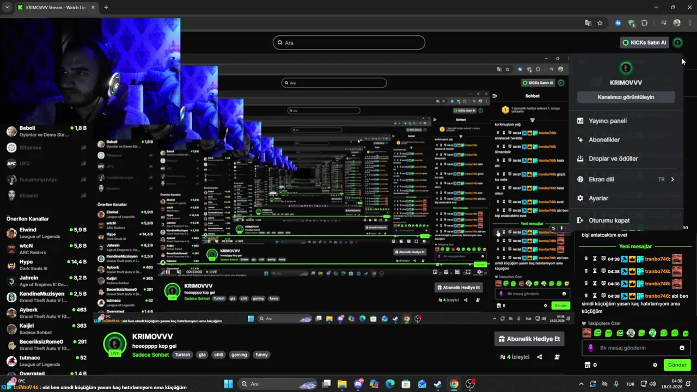Open the Chrome extensions puzzle icon
The width and height of the screenshot is (697, 392).
pyautogui.click(x=645, y=23)
